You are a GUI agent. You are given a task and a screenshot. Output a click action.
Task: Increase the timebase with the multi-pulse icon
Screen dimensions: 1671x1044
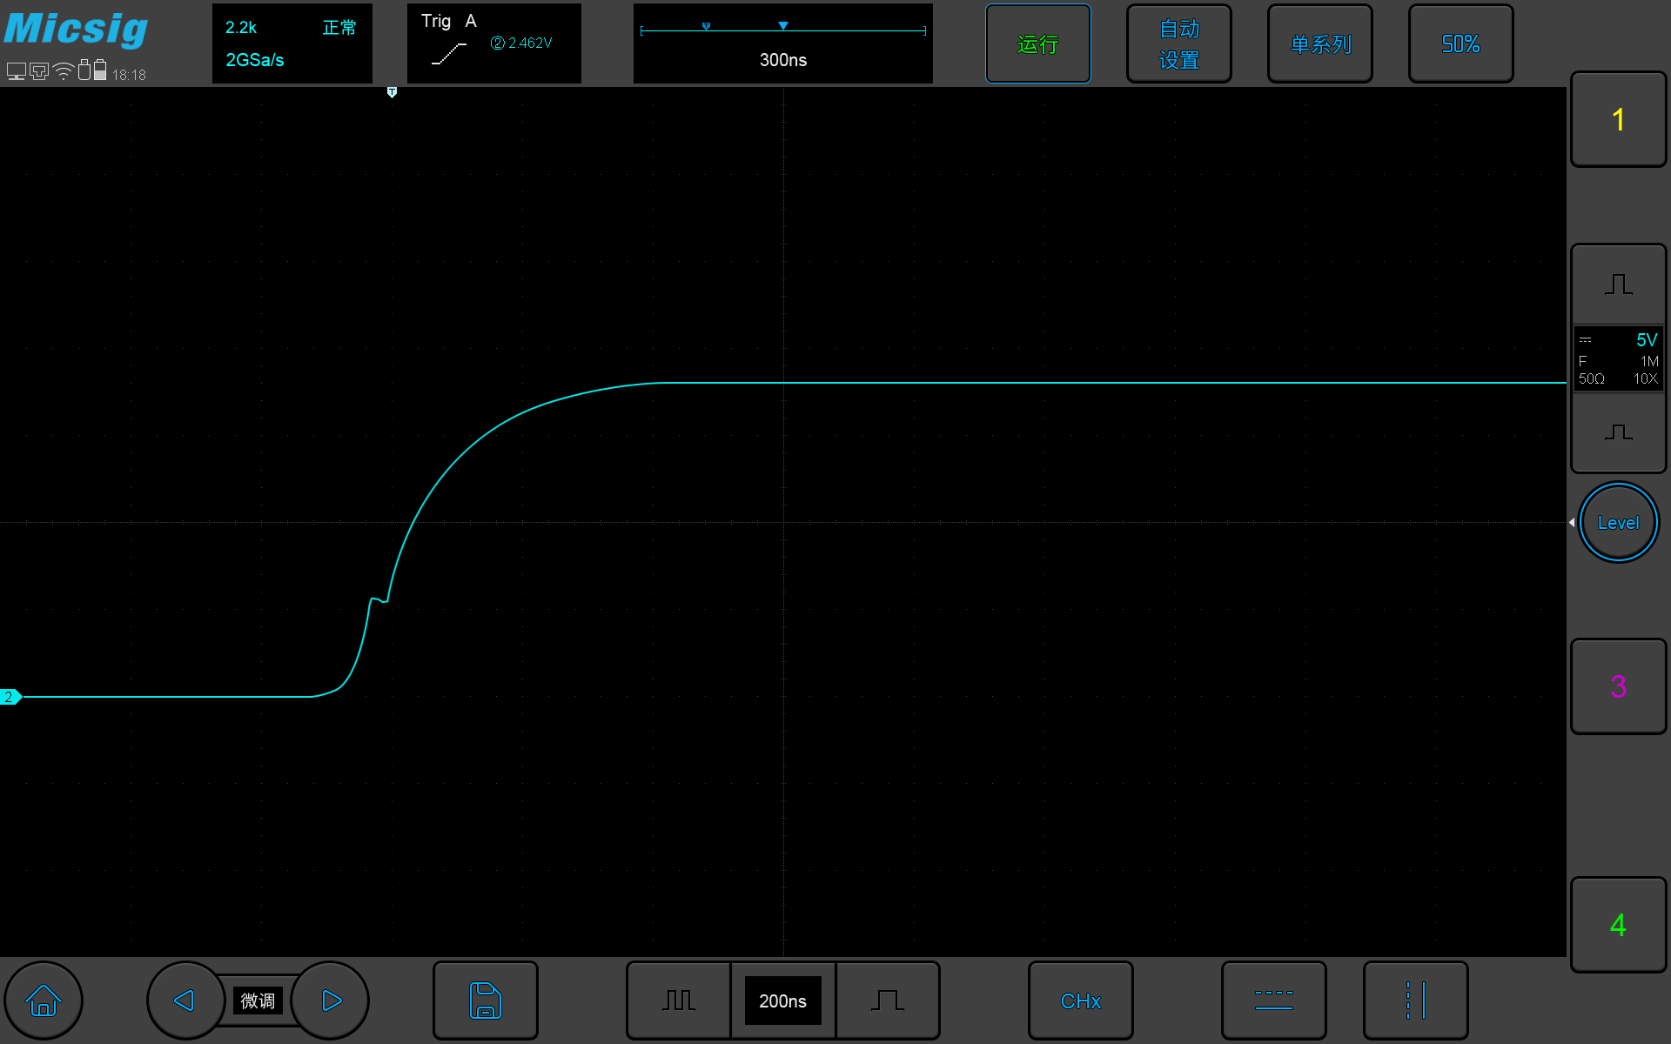[679, 1000]
